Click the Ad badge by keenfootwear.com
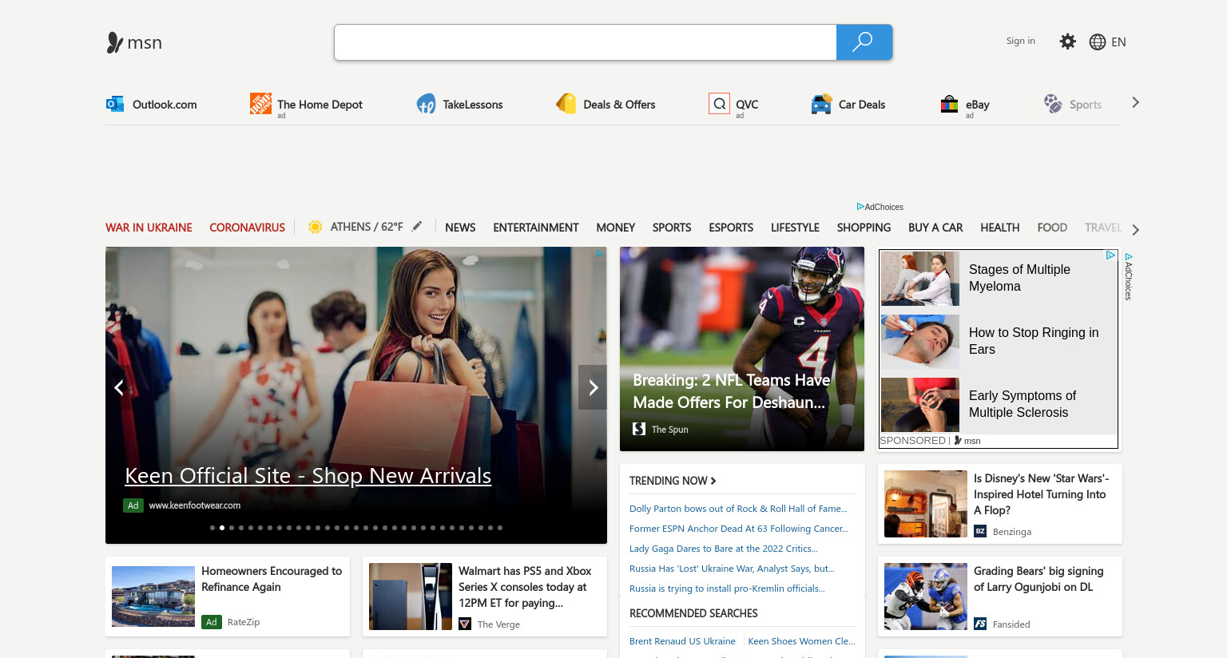The image size is (1227, 658). 133,505
